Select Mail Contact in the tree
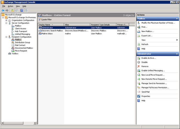This screenshot has width=180, height=129. (x=20, y=45)
